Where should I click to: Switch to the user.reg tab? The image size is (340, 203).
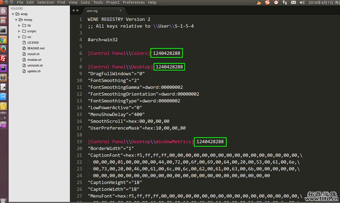click(x=92, y=10)
